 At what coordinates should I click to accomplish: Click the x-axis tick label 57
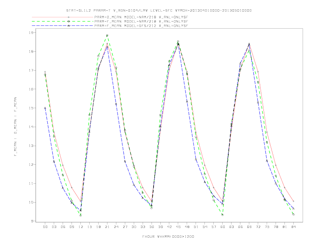pyautogui.click(x=214, y=227)
